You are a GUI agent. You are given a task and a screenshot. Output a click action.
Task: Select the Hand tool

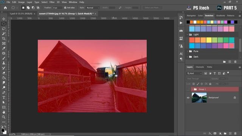pyautogui.click(x=4, y=112)
